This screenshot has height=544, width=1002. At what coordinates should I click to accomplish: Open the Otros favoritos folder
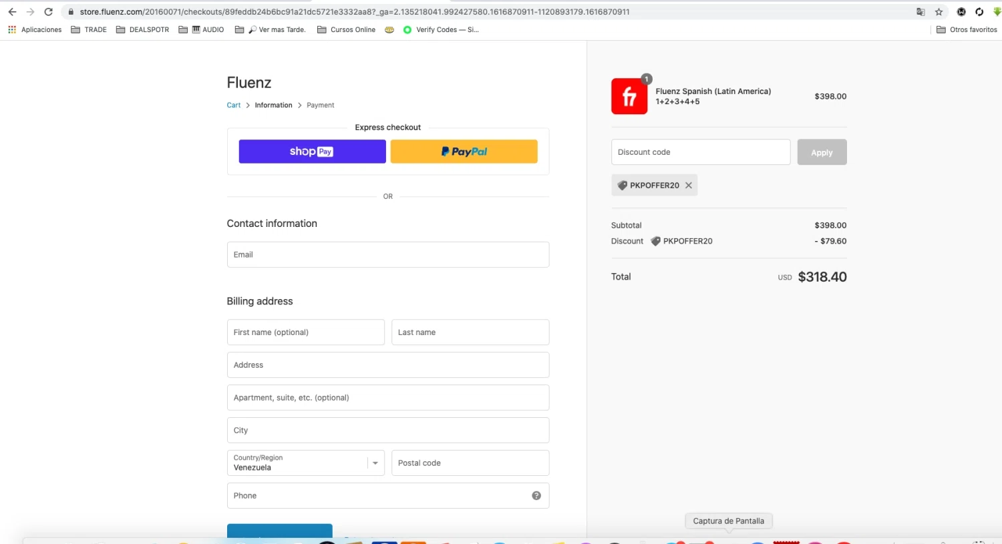(x=967, y=29)
